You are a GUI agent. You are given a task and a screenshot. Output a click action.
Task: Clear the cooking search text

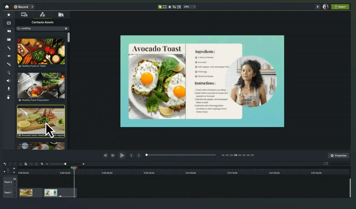click(x=66, y=29)
